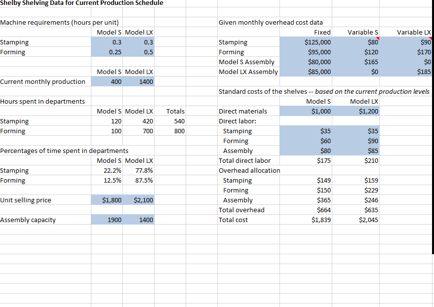
Task: Select Model S Assembly variable cost $165
Action: point(355,62)
